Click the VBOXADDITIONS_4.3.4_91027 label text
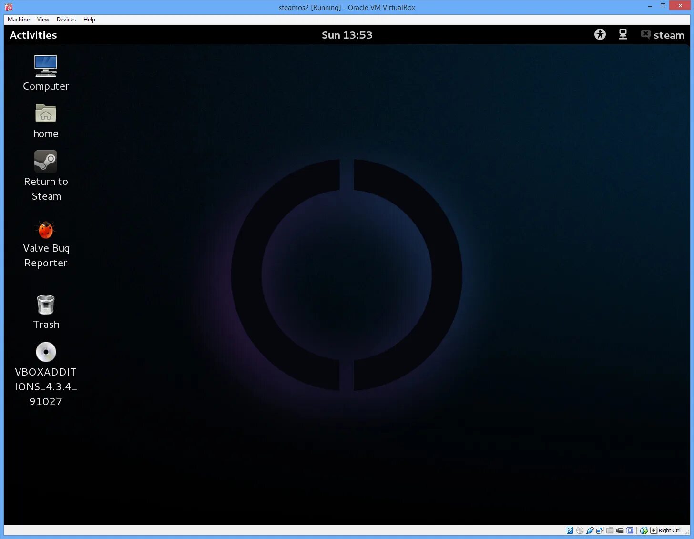The image size is (694, 539). pyautogui.click(x=46, y=386)
